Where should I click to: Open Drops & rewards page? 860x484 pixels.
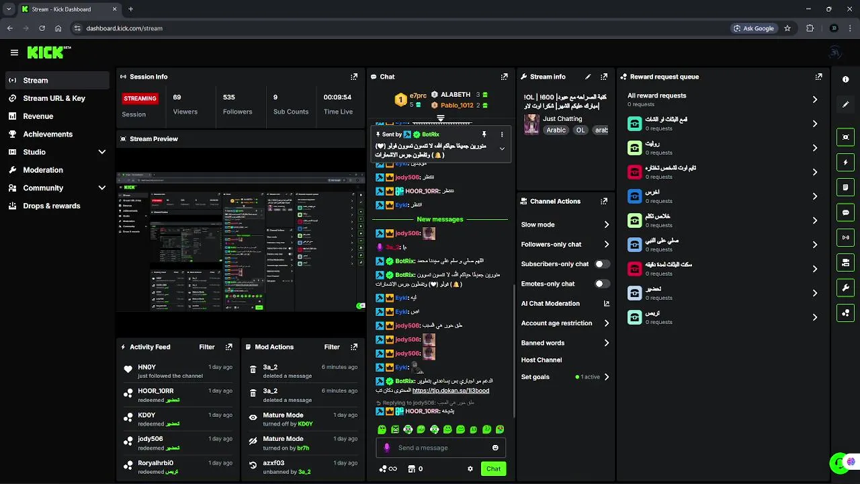pos(57,206)
